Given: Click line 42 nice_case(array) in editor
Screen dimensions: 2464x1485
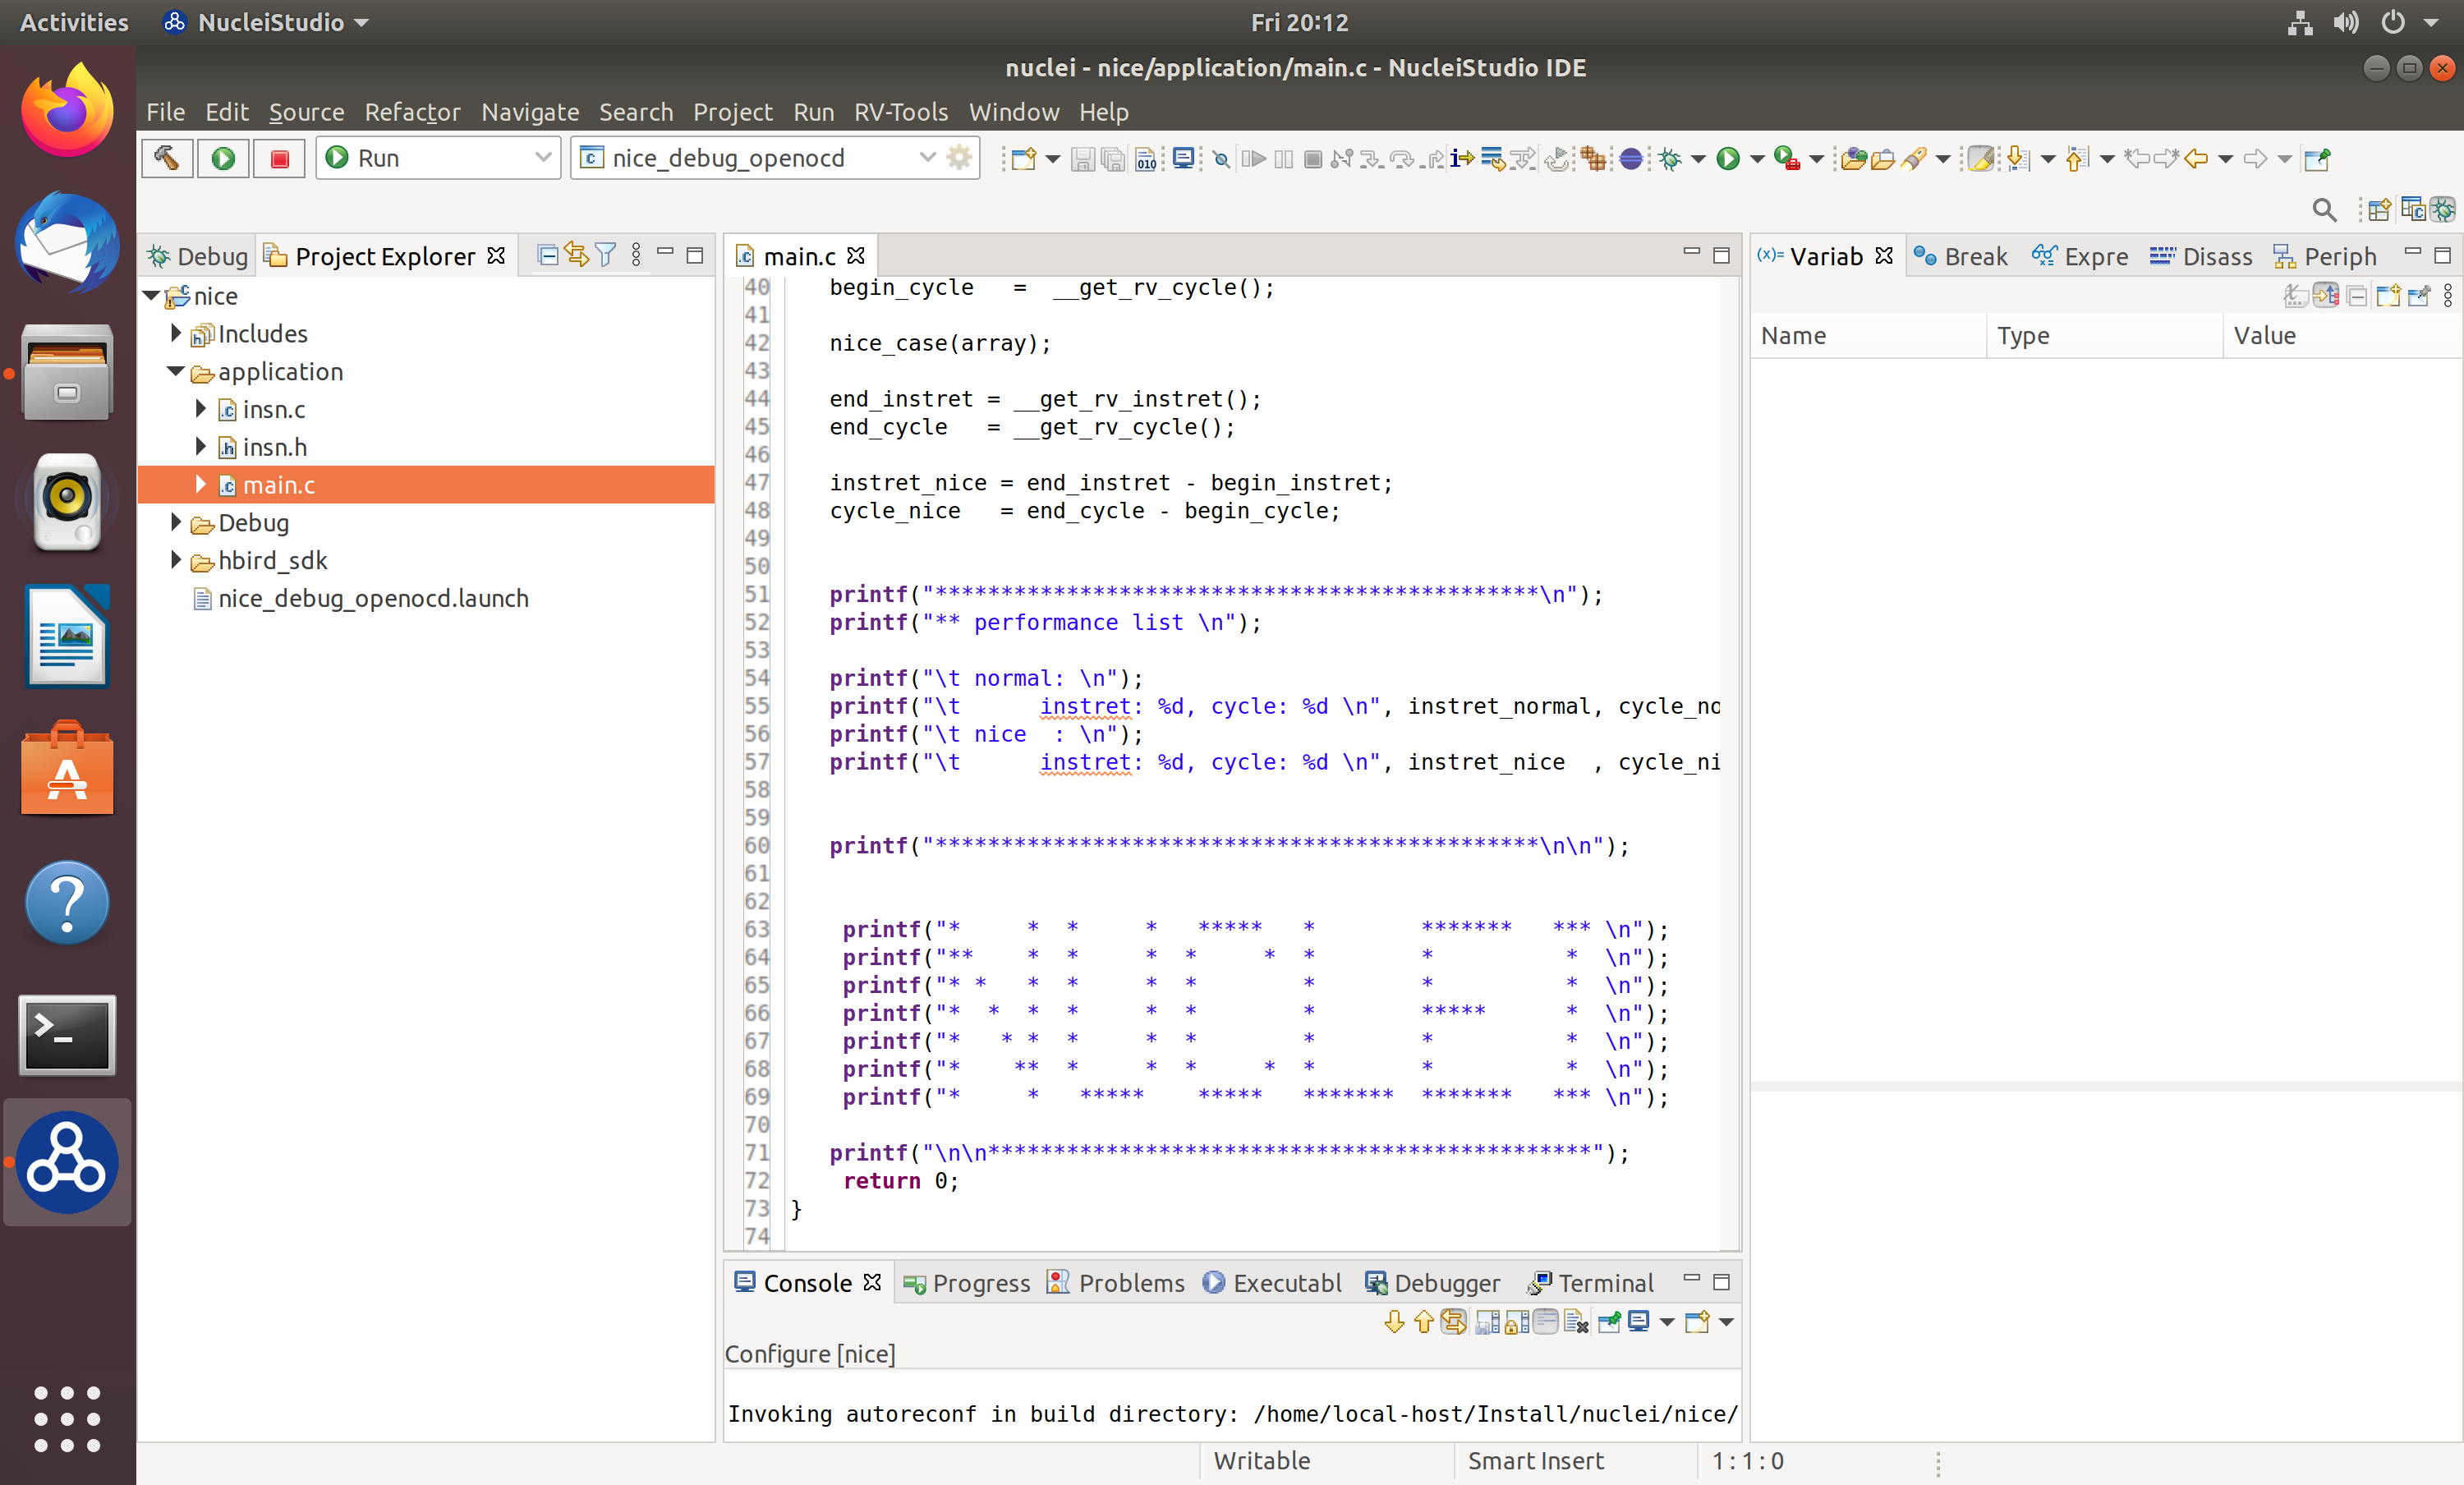Looking at the screenshot, I should [x=939, y=343].
